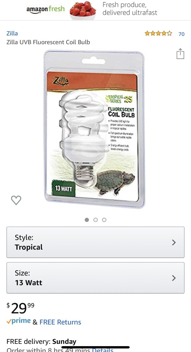Tap the Zilla coil bulb product image
Image resolution: width=191 pixels, height=352 pixels.
click(94, 129)
